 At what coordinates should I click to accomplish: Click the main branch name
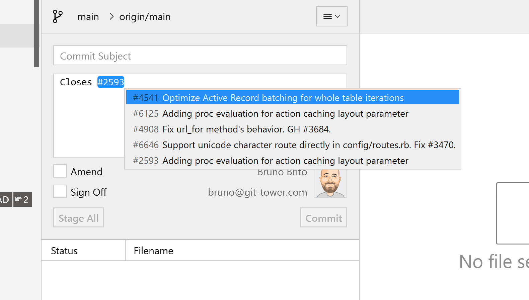pos(88,17)
